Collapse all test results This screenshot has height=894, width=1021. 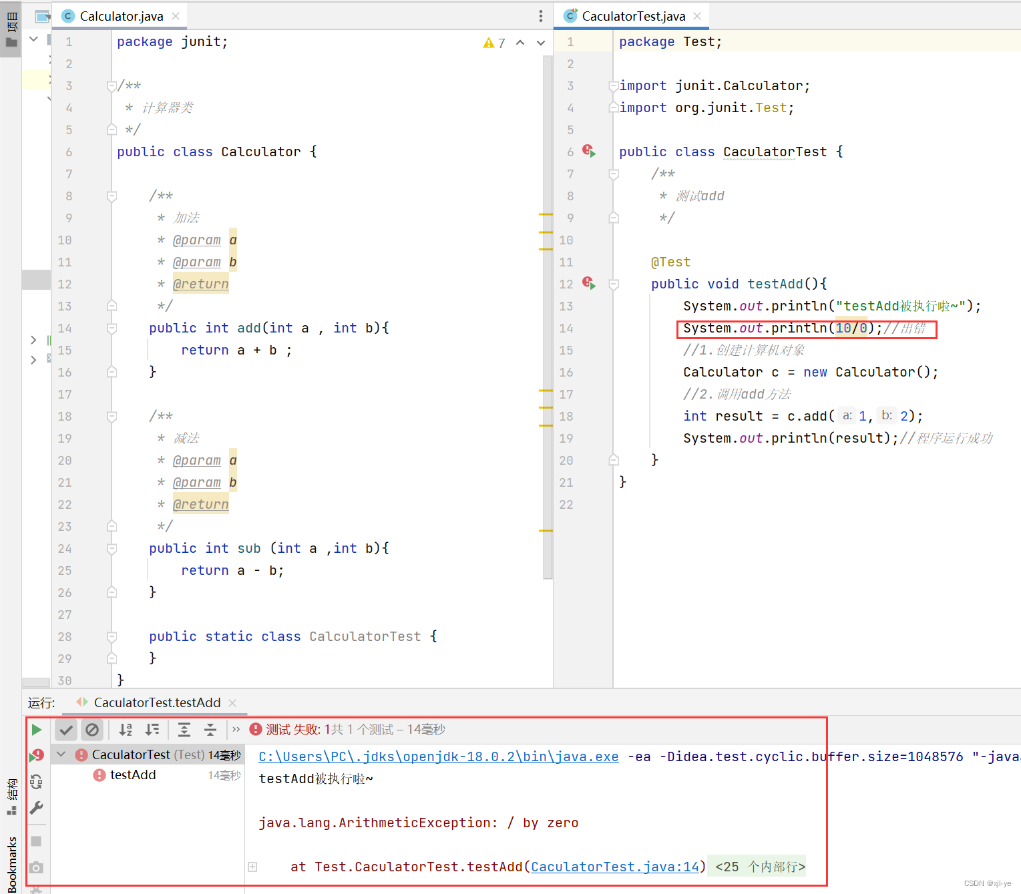[x=210, y=730]
